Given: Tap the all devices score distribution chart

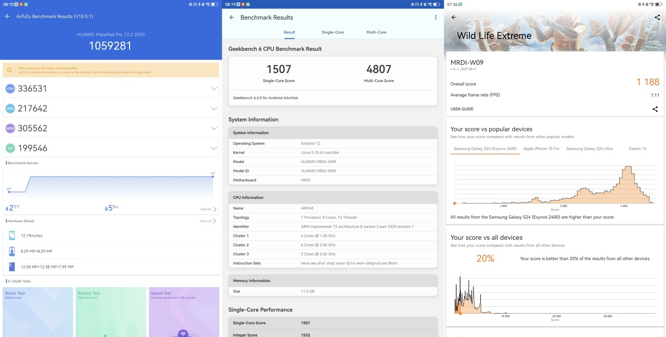Looking at the screenshot, I should [555, 293].
